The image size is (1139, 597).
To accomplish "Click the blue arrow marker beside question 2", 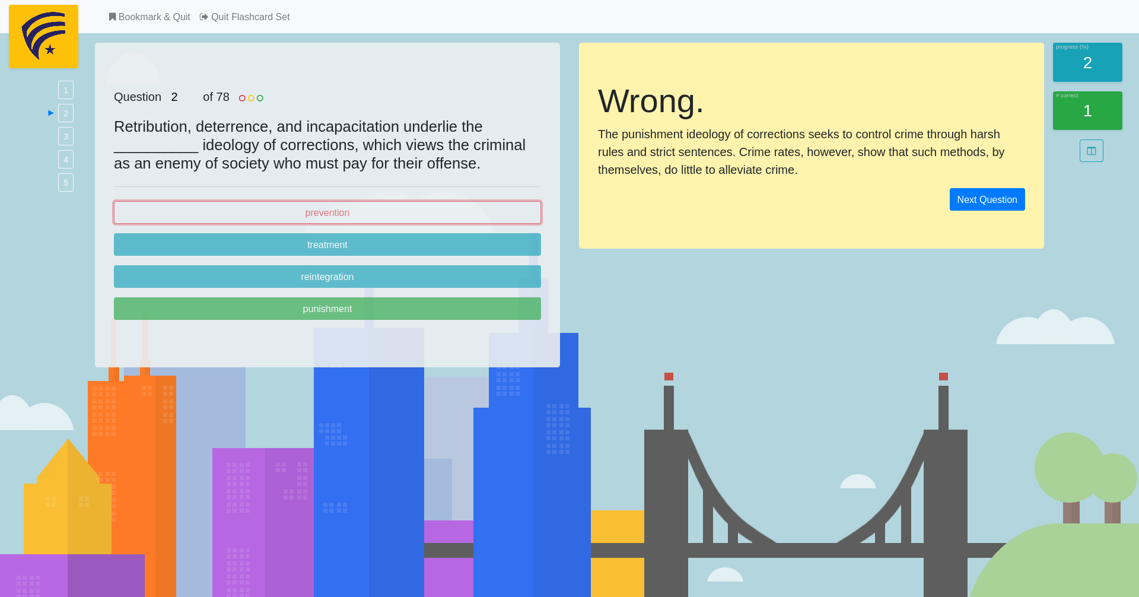I will [51, 113].
